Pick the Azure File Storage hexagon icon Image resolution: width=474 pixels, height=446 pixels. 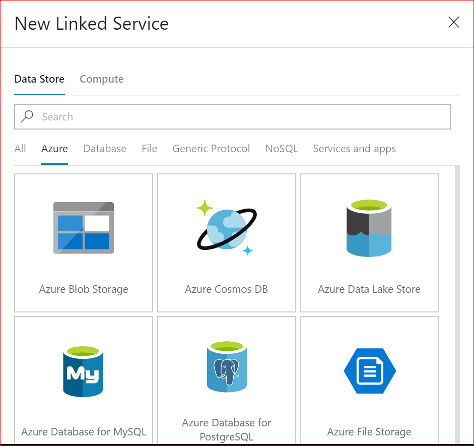click(x=370, y=371)
